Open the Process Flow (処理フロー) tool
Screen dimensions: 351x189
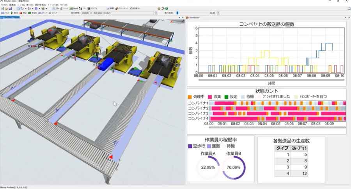tap(140, 8)
